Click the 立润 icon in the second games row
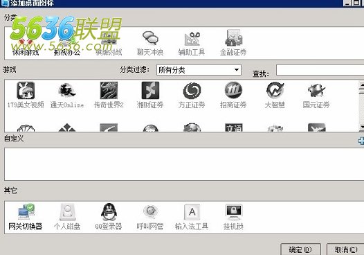 coord(234,127)
